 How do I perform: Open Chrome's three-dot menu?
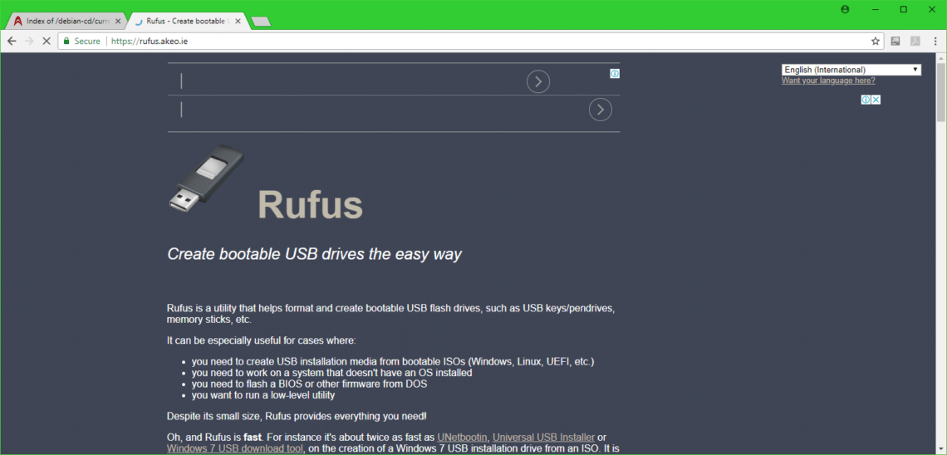(x=934, y=41)
